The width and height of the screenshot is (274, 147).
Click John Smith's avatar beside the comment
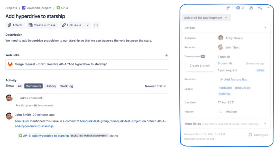click(x=9, y=116)
